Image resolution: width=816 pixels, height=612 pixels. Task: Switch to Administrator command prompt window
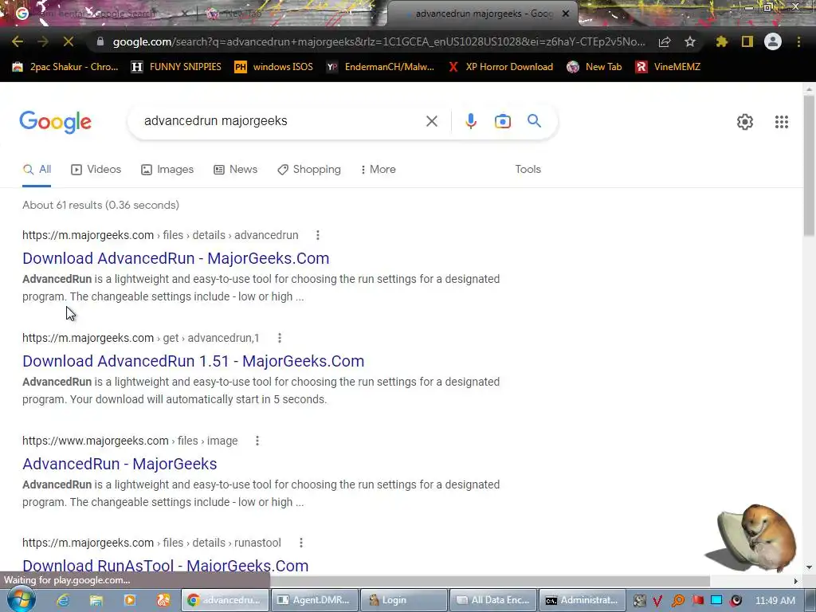point(582,600)
